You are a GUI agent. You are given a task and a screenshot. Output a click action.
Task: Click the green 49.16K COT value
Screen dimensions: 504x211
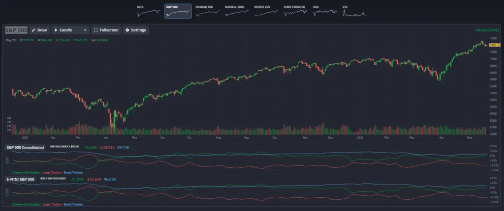click(x=91, y=148)
